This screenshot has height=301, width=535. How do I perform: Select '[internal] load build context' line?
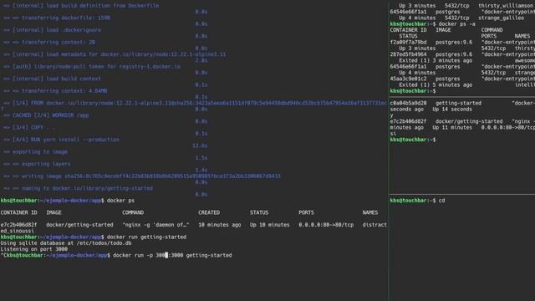coord(52,79)
